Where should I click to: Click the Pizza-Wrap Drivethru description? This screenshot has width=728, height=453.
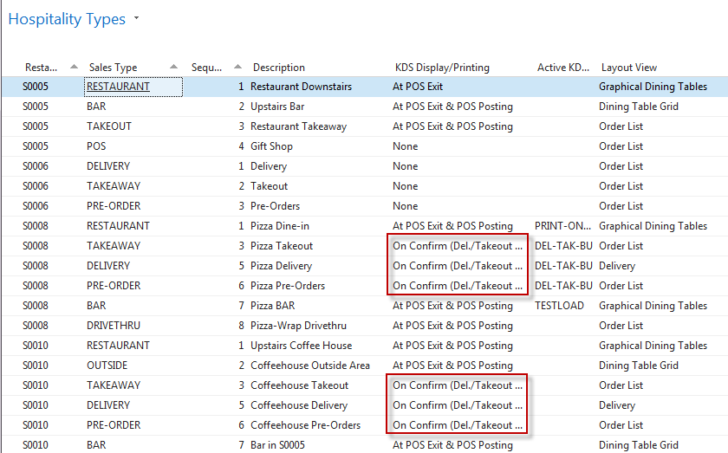(x=298, y=326)
